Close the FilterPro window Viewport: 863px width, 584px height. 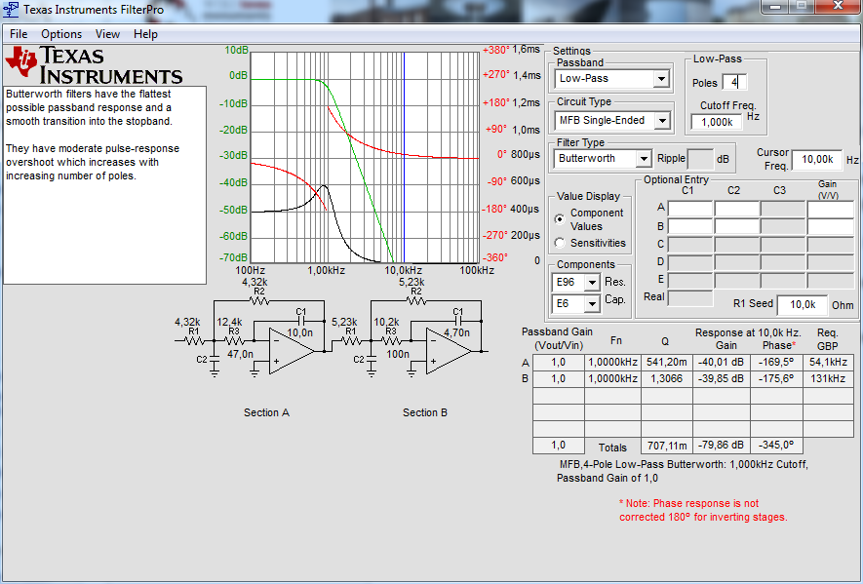pyautogui.click(x=839, y=6)
